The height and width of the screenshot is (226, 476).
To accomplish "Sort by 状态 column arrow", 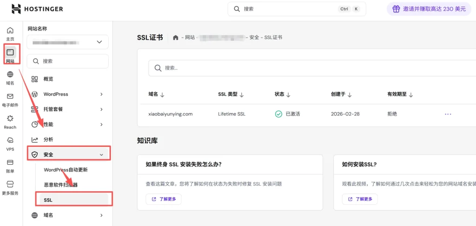I will (x=288, y=95).
